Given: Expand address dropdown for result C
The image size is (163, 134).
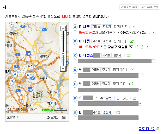Looking at the screenshot, I should pyautogui.click(x=154, y=61).
